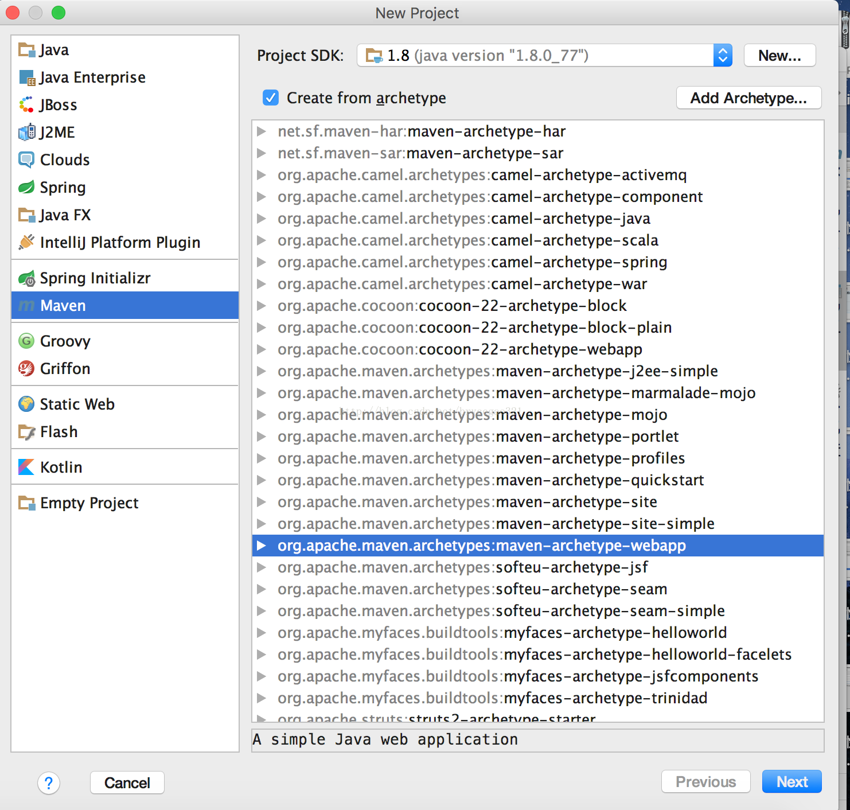Select camel-archetype-war archetype row
The image size is (850, 810).
tap(538, 284)
